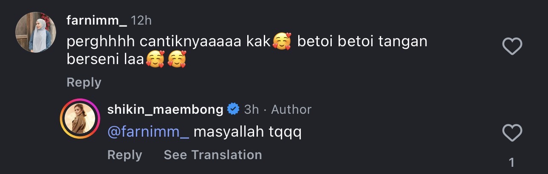This screenshot has width=548, height=174.
Task: Click the last hearts emoji in the comment
Action: 177,59
